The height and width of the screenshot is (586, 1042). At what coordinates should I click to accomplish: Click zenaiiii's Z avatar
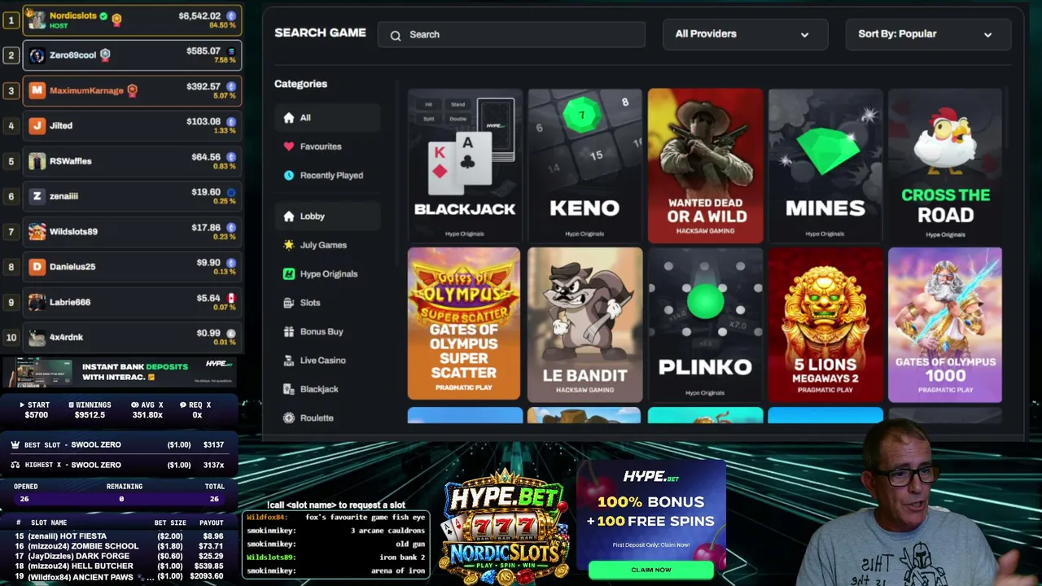[x=37, y=196]
